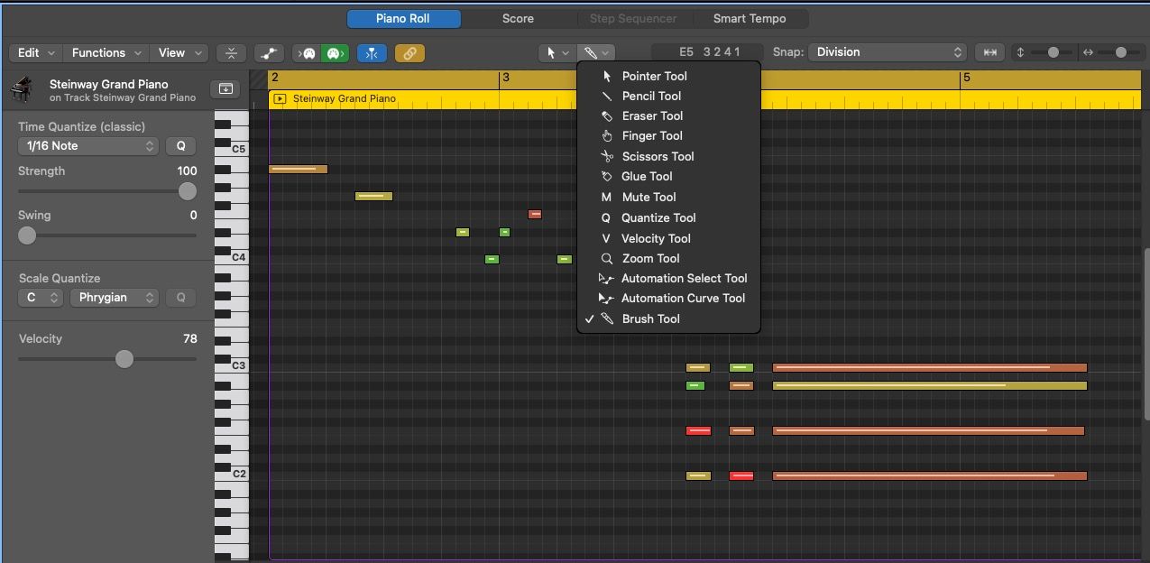Open the Score tab
Image resolution: width=1150 pixels, height=563 pixels.
click(x=518, y=18)
